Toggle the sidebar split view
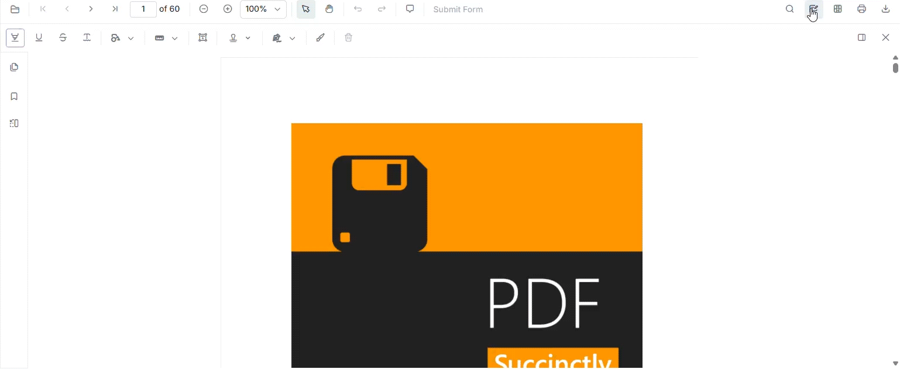Viewport: 900px width, 369px height. (x=861, y=37)
